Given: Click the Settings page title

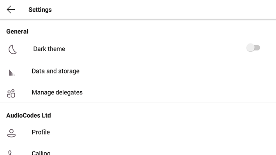Looking at the screenshot, I should (x=40, y=10).
